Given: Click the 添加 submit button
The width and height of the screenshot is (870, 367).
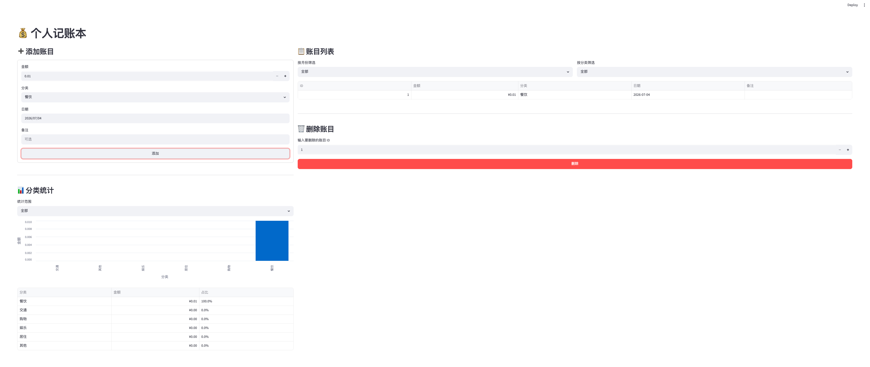Looking at the screenshot, I should [155, 153].
